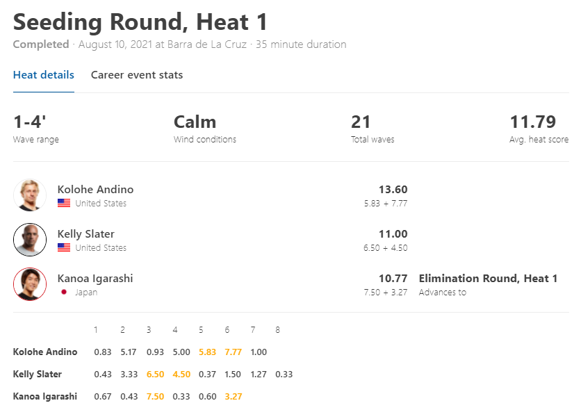Open Kelly Slater's profile photo

(30, 240)
